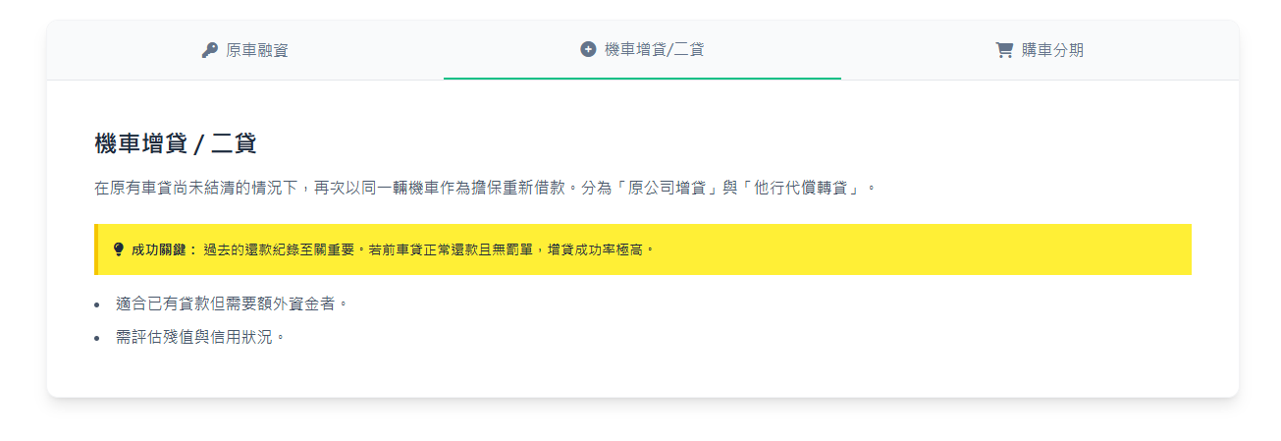1281x441 pixels.
Task: Select the 機車增貸/二貸 tab label
Action: tap(654, 49)
